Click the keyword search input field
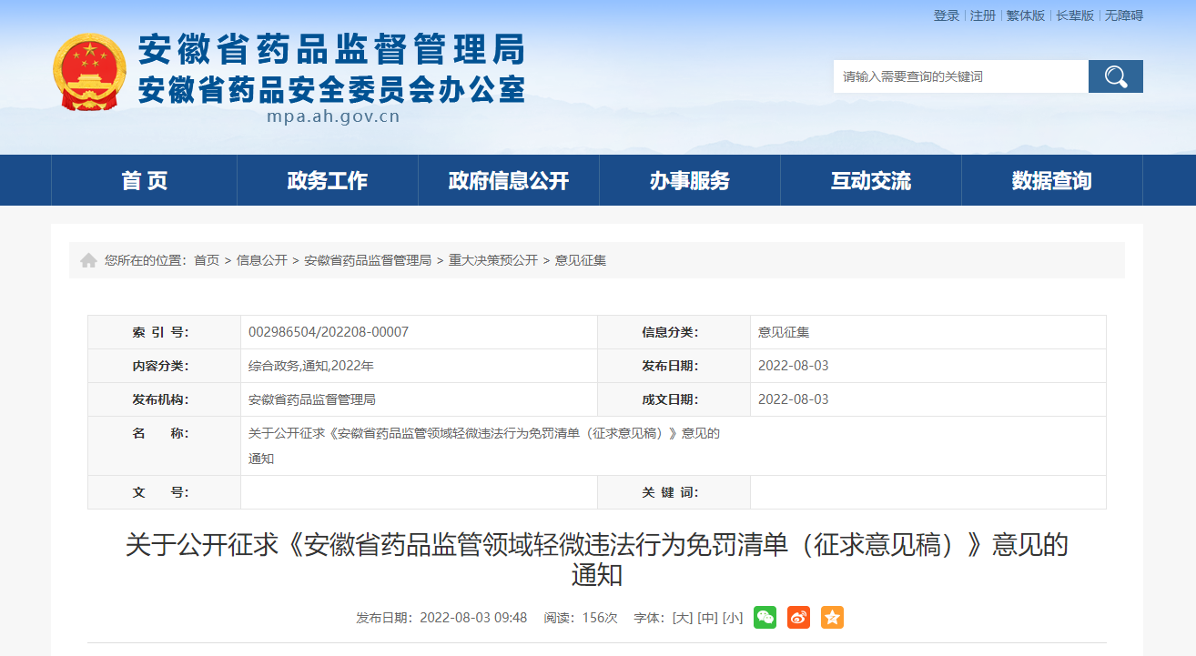 [x=960, y=76]
